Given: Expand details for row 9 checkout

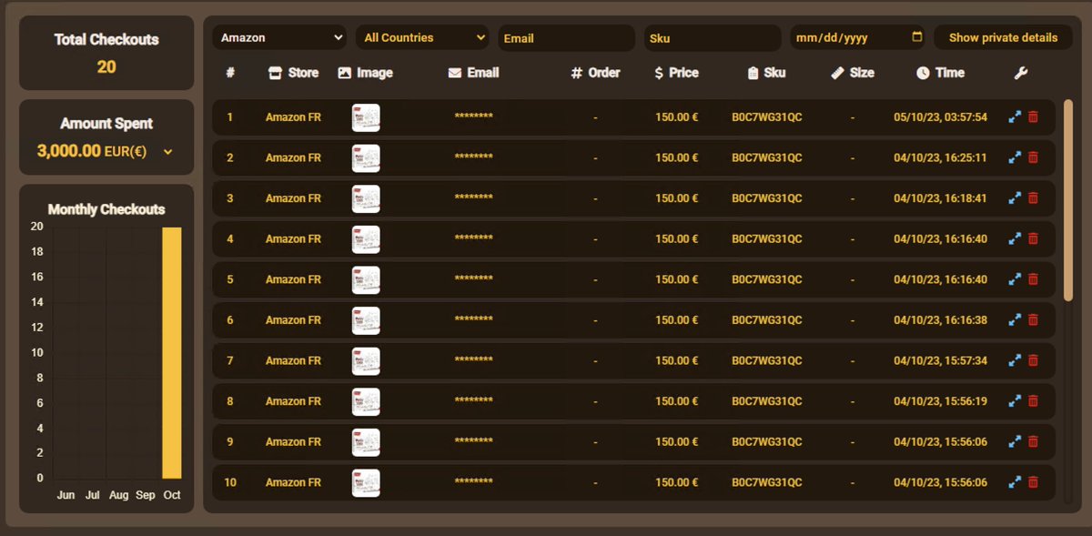Looking at the screenshot, I should 1015,441.
